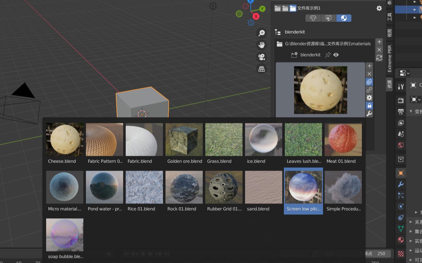Open the View Layer properties tab

(401, 123)
